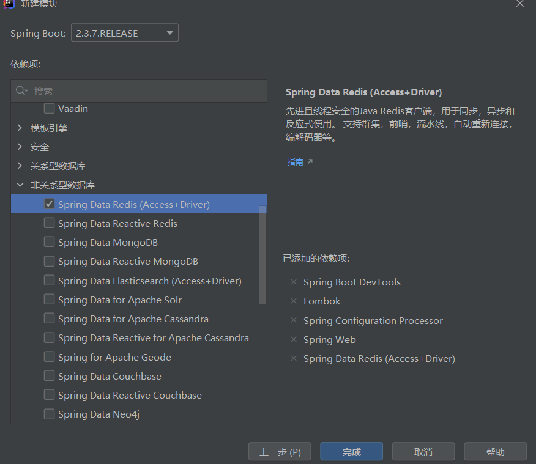Click the external link arrow beside 指南
536x464 pixels.
310,161
